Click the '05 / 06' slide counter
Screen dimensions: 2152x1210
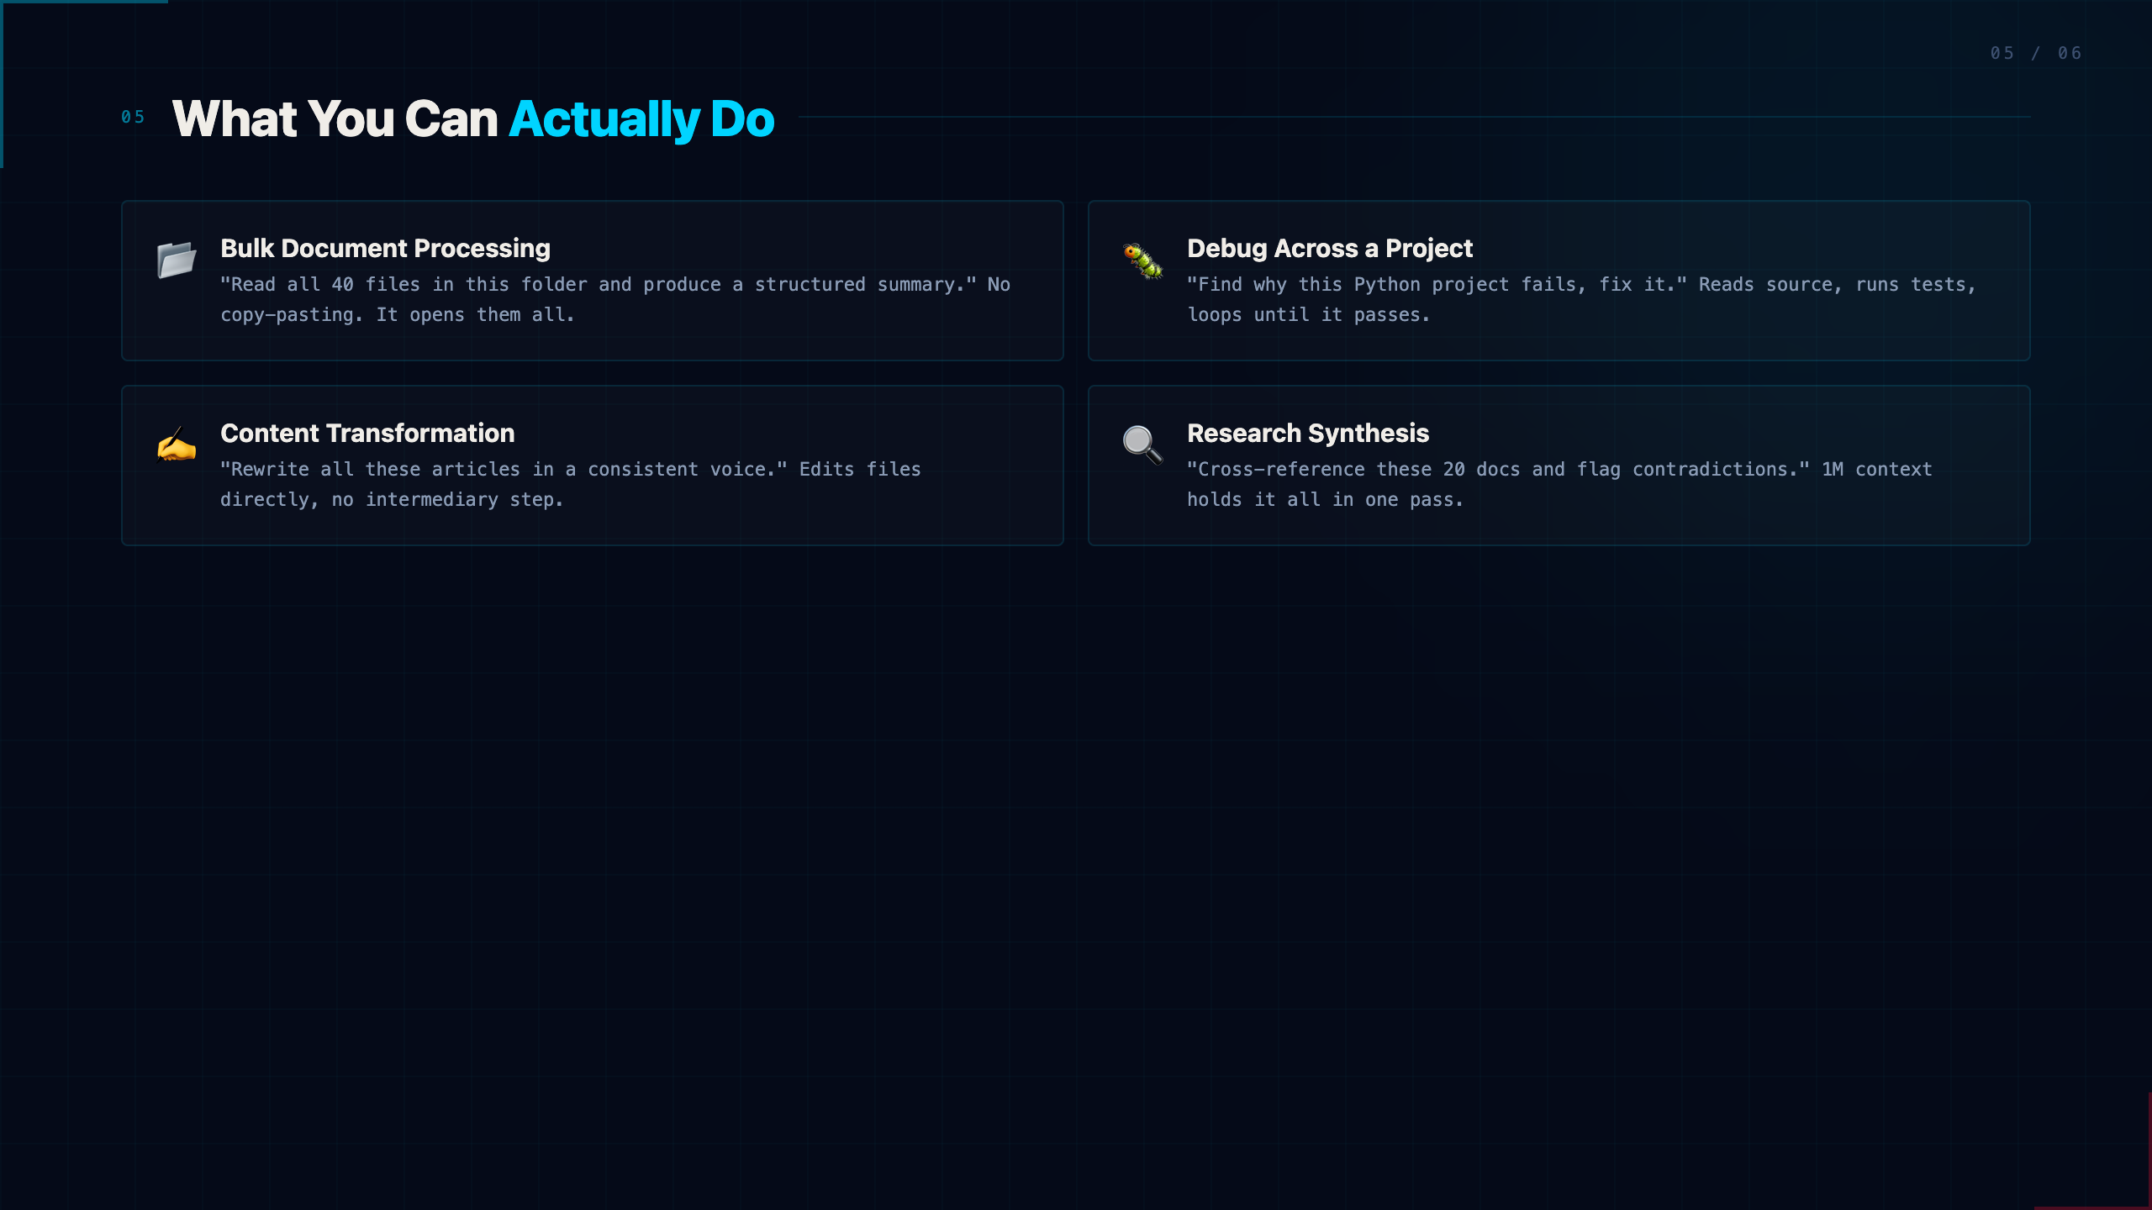pyautogui.click(x=2036, y=53)
